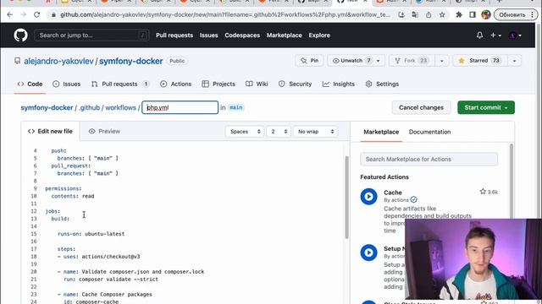Click the Fork button

click(x=412, y=61)
